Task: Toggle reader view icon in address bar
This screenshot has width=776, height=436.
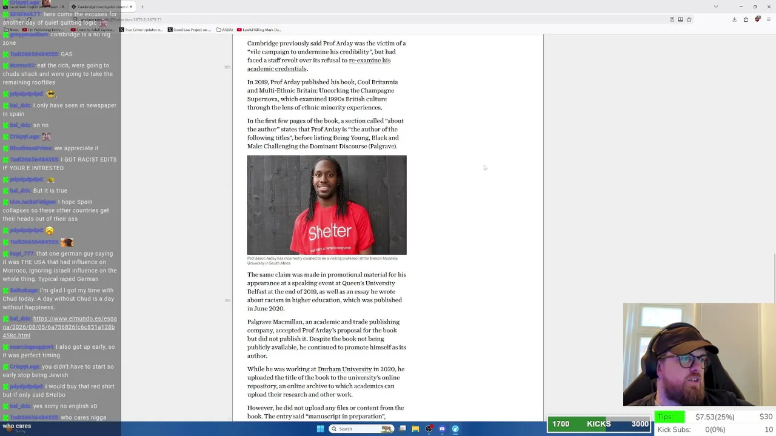Action: (x=672, y=19)
